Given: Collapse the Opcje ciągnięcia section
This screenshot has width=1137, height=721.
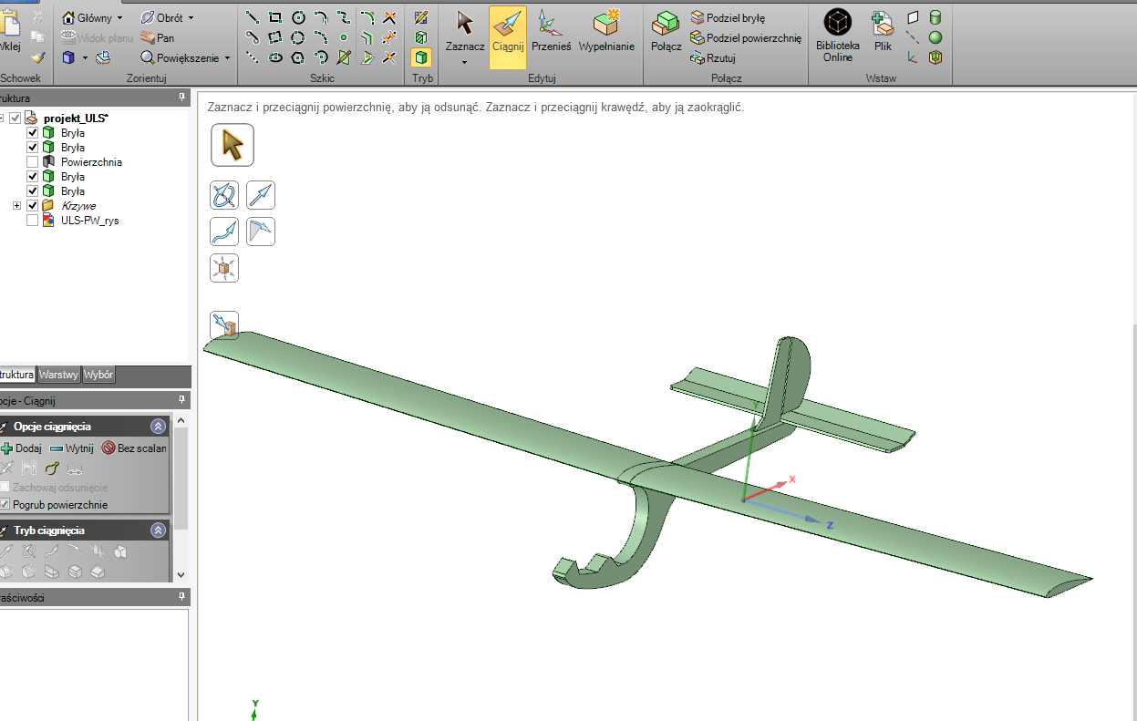Looking at the screenshot, I should click(x=159, y=427).
